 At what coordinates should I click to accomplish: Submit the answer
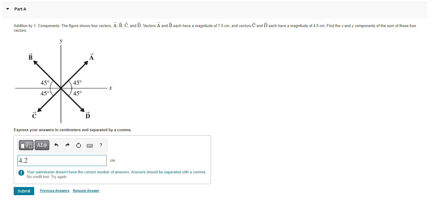(24, 191)
